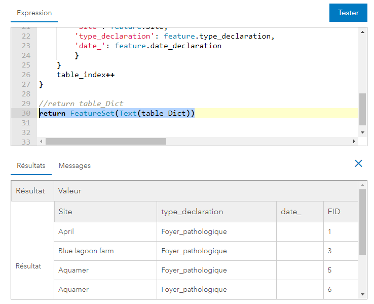Click the Résultat header cell
The image size is (374, 304).
pyautogui.click(x=32, y=191)
